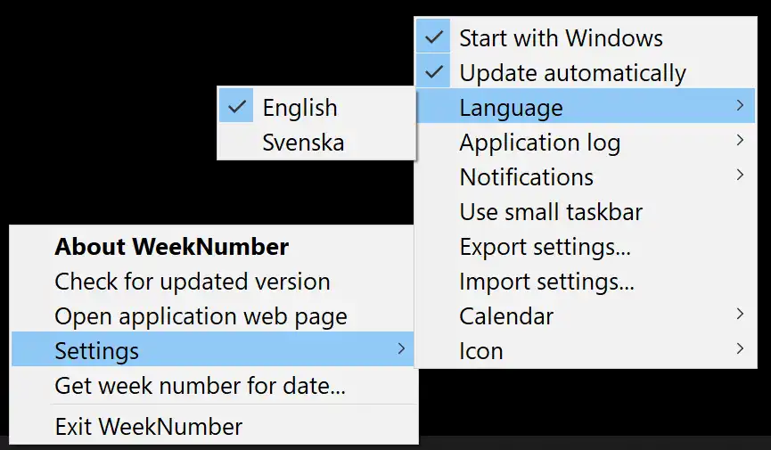Expand the Language submenu arrow
The image size is (771, 450).
(x=740, y=107)
